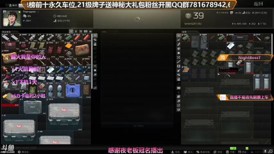274x154 pixels.
Task: Click the circular refresh icon bottom right
Action: (x=271, y=151)
